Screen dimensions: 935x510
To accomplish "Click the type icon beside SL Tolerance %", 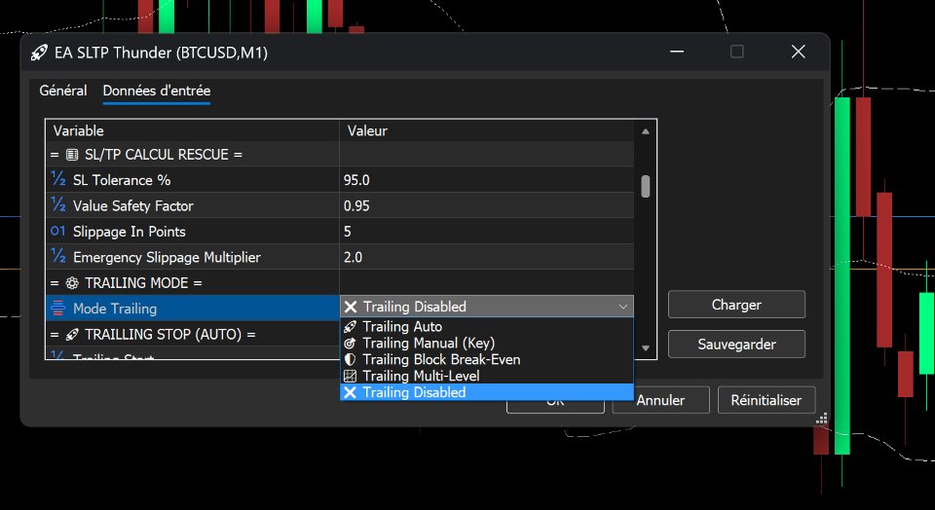I will tap(57, 179).
